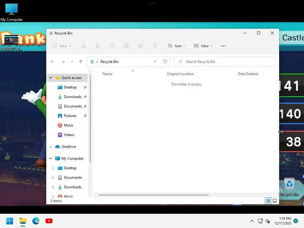The image size is (304, 228).
Task: Switch to details view icon in status bar
Action: click(268, 201)
